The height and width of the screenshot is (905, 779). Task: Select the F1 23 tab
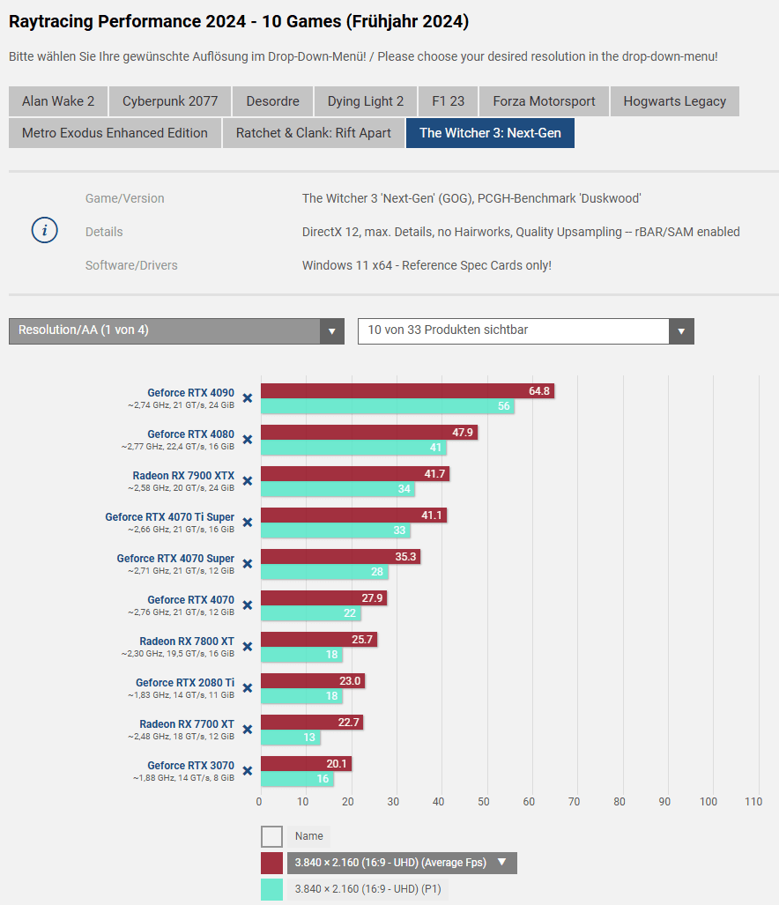tap(449, 101)
